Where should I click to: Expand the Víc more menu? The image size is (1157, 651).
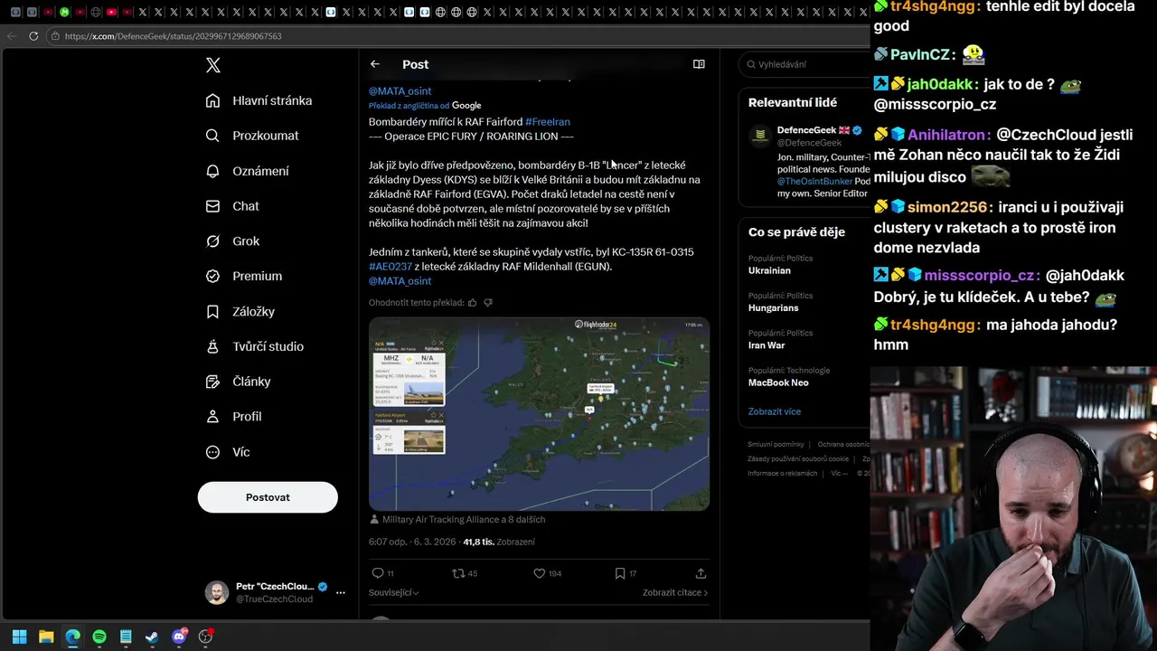(x=228, y=452)
